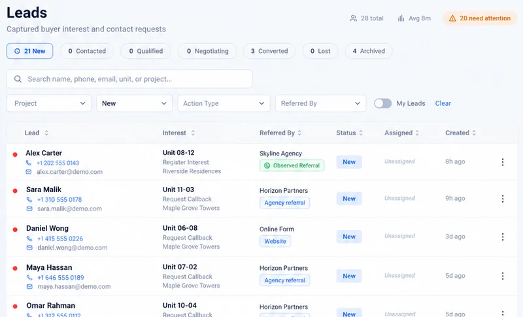Image resolution: width=523 pixels, height=317 pixels.
Task: Call +1 310 555 0178 link
Action: coord(59,199)
